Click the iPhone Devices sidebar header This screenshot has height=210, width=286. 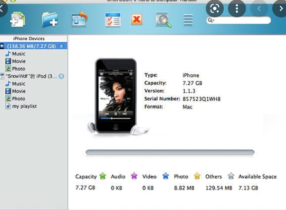click(29, 39)
